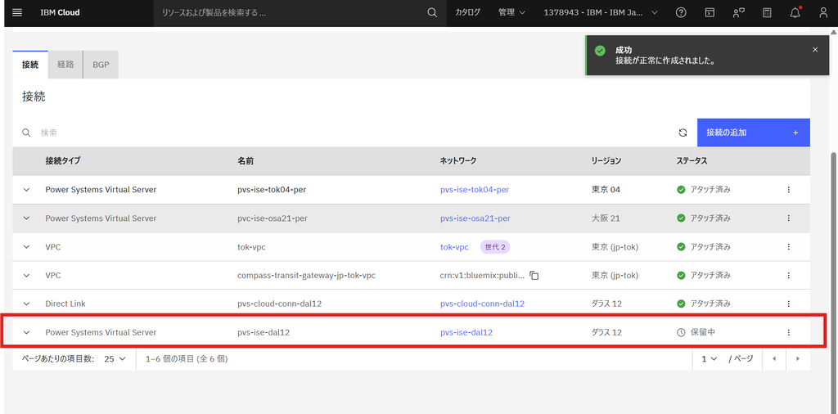Click the search magnifier icon in header

coord(432,12)
